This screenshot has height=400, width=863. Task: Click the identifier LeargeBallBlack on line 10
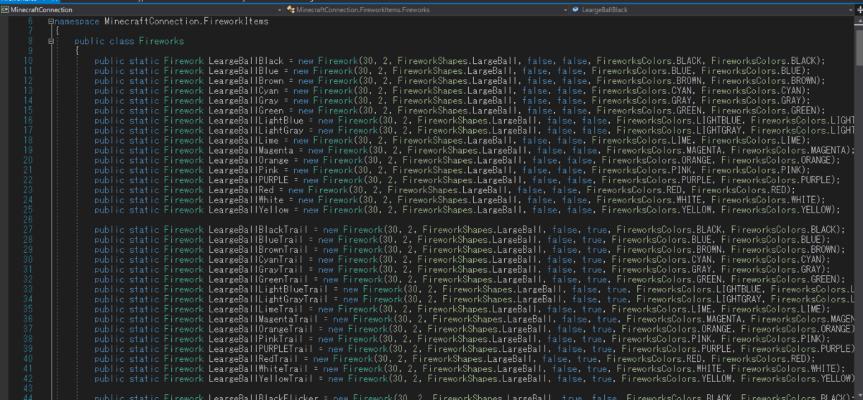[246, 61]
